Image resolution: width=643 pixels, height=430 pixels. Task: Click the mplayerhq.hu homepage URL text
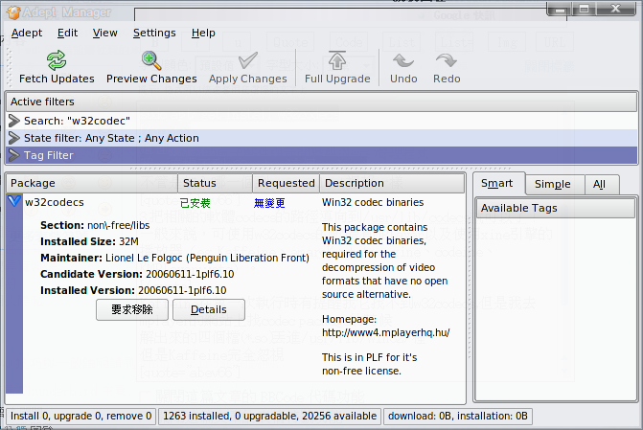[x=386, y=332]
